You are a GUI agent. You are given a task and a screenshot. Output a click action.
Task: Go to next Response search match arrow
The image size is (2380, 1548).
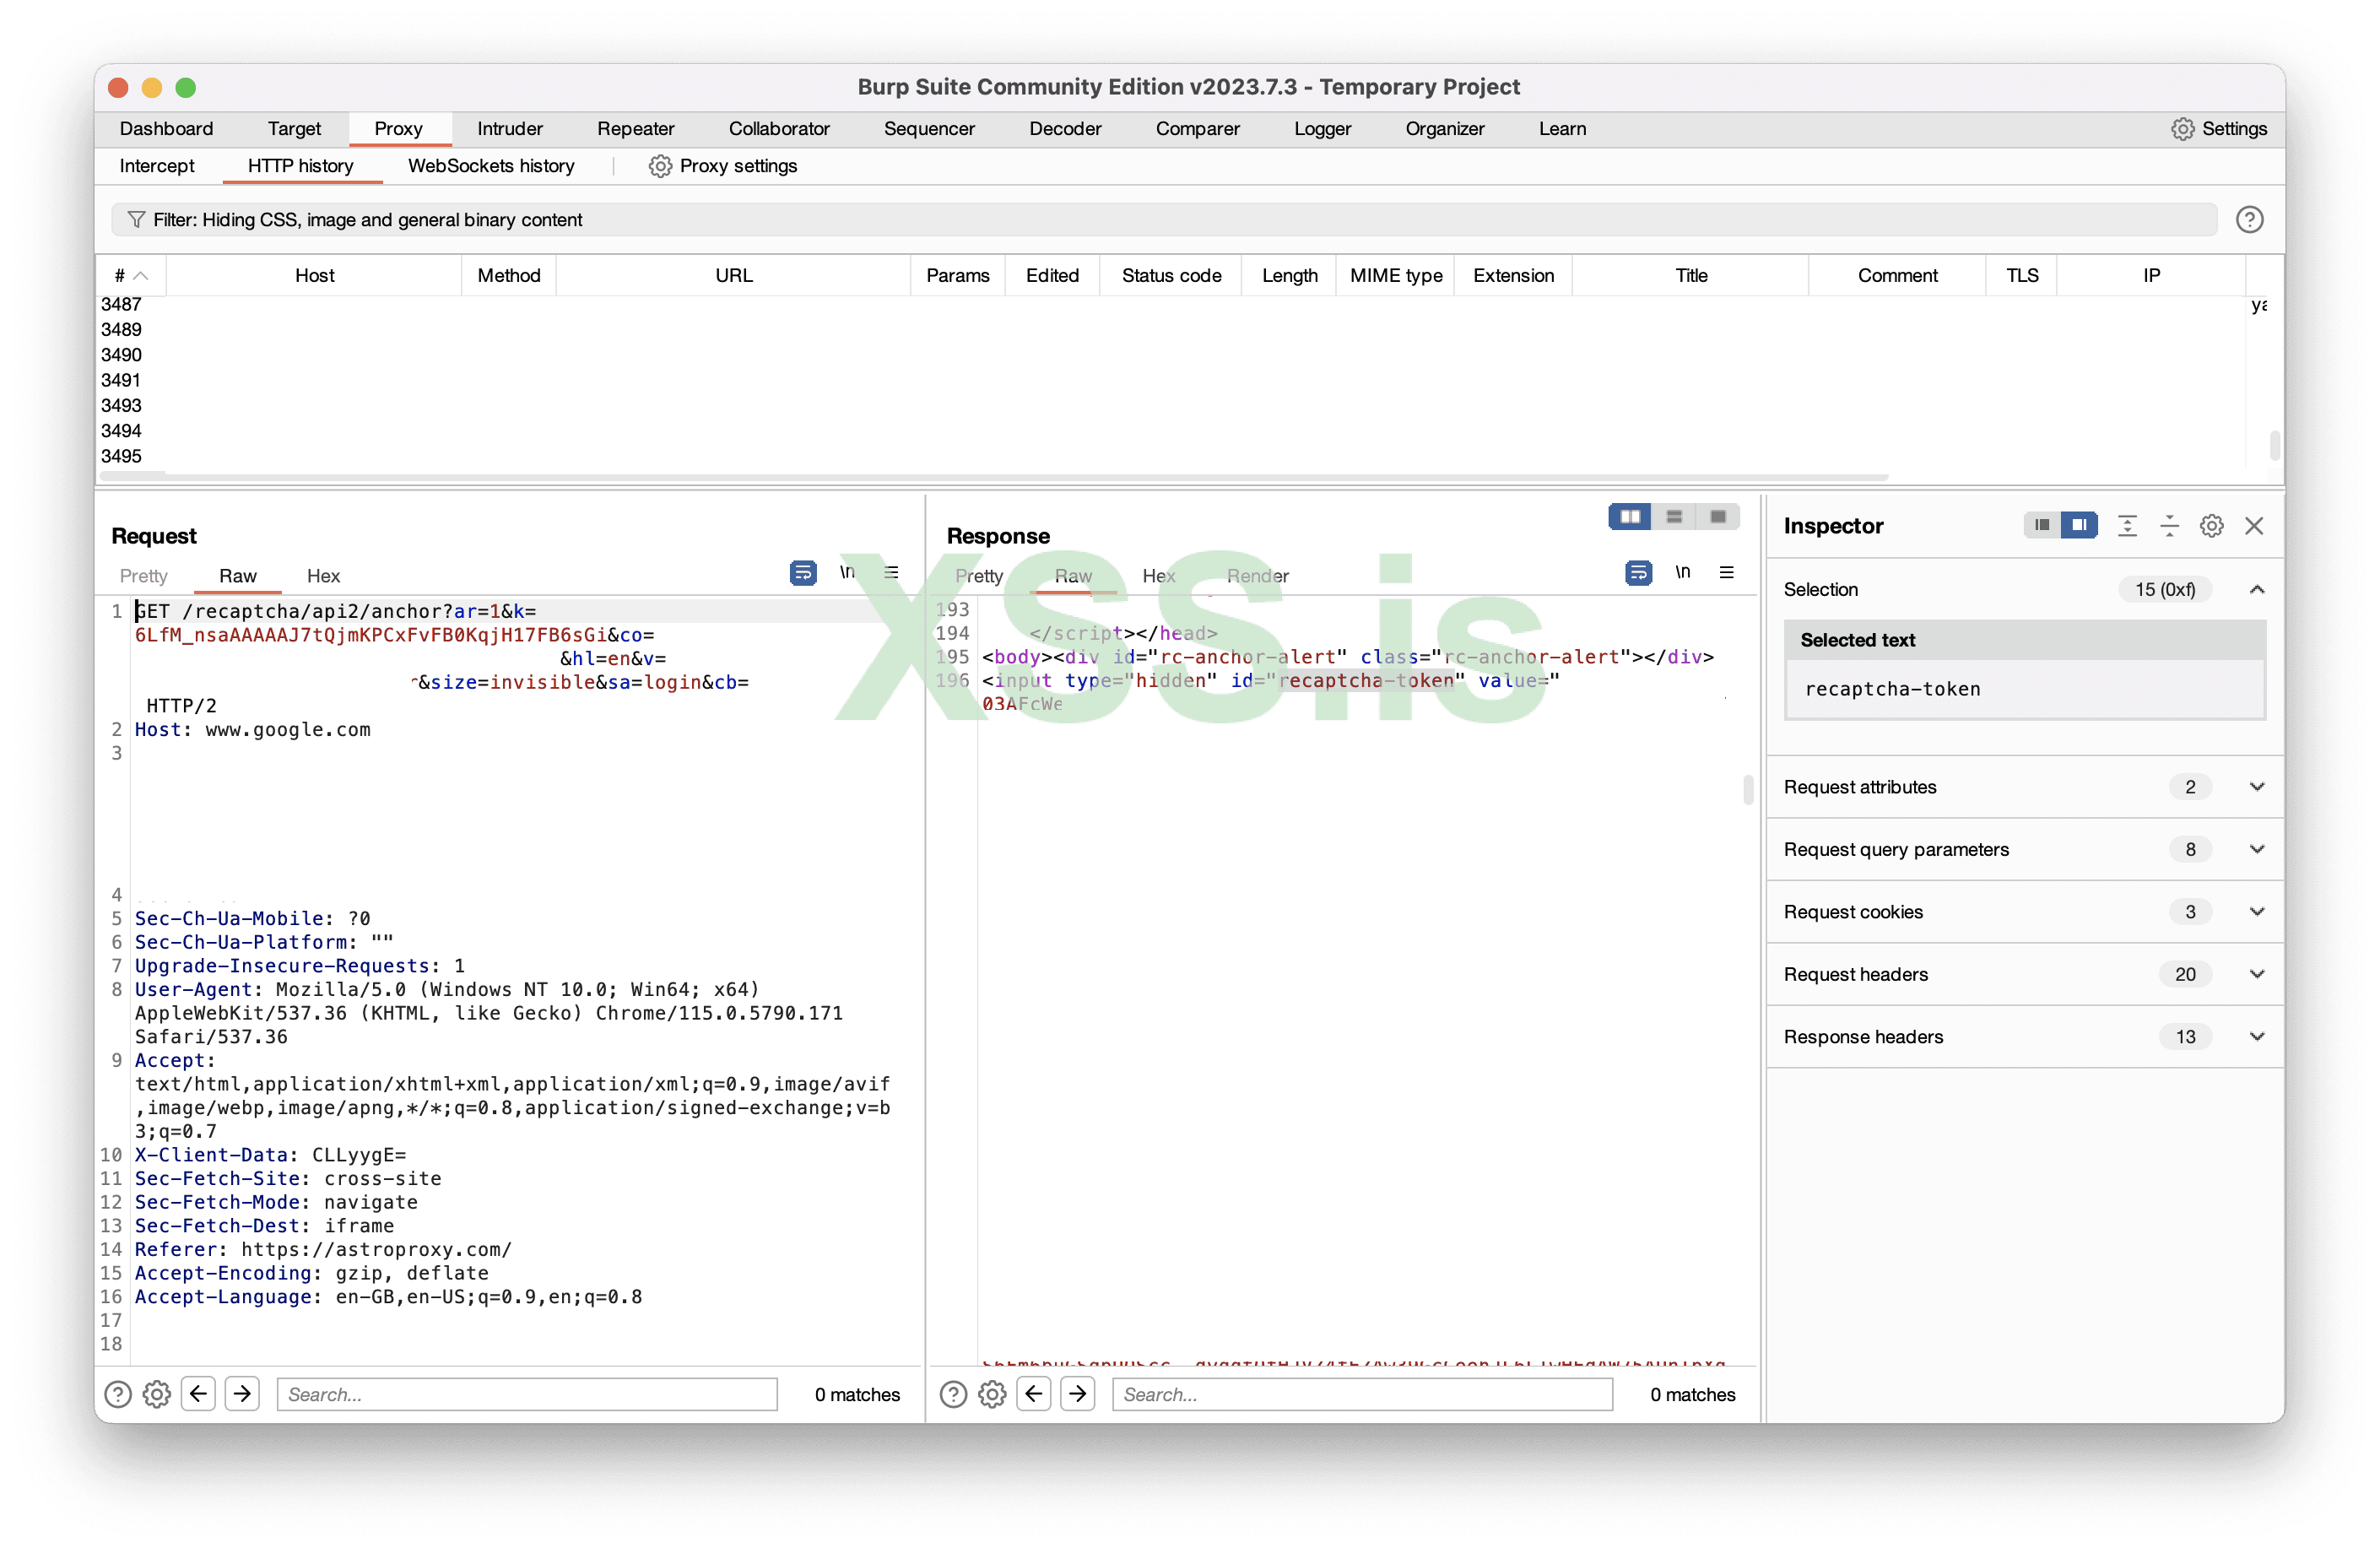pyautogui.click(x=1077, y=1394)
